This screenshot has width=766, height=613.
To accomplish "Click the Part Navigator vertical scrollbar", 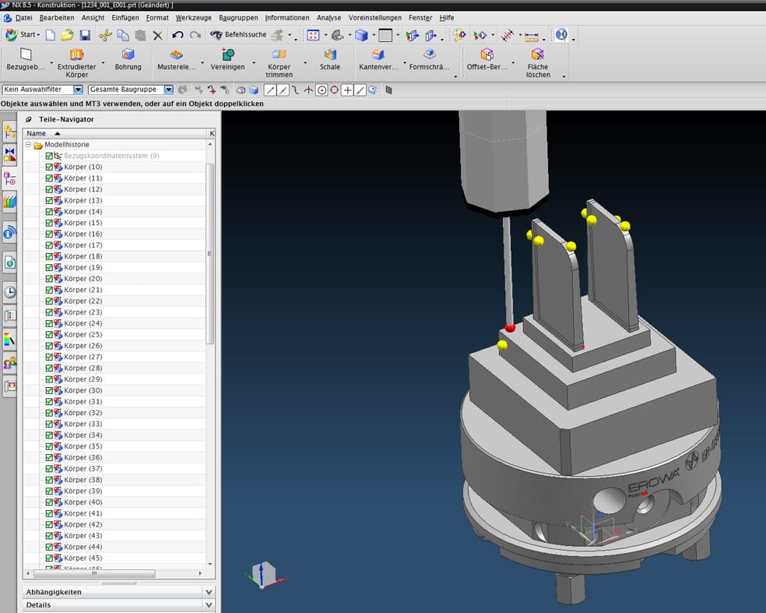I will pyautogui.click(x=210, y=254).
